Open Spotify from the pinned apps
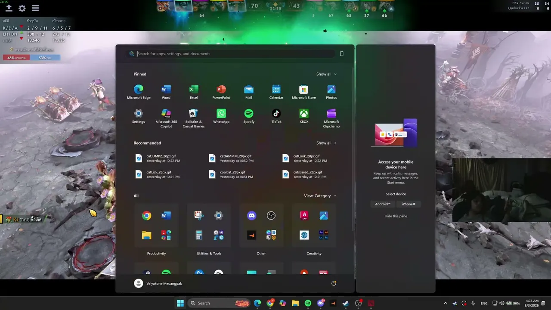 click(249, 116)
